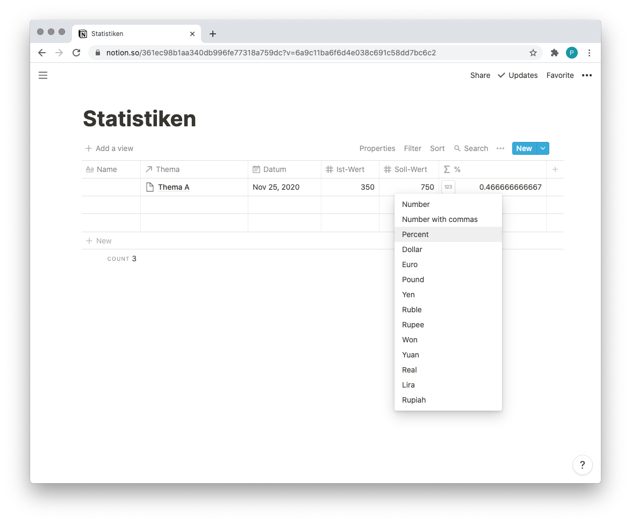Open the % formula column header

point(492,169)
